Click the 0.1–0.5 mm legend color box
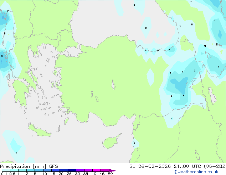This screenshot has width=226, height=175. [x=6, y=170]
